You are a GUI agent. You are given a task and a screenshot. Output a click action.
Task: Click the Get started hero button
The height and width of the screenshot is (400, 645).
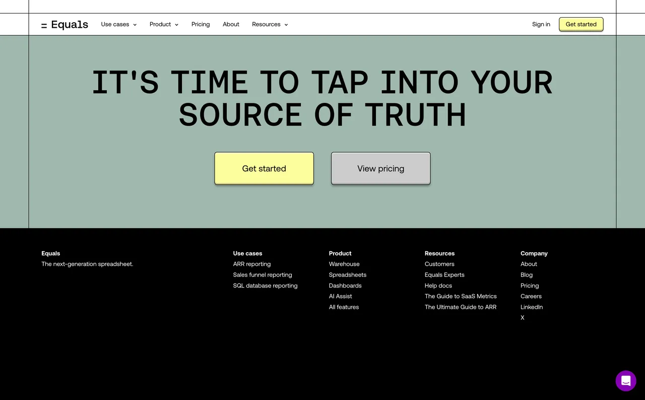[x=264, y=168]
